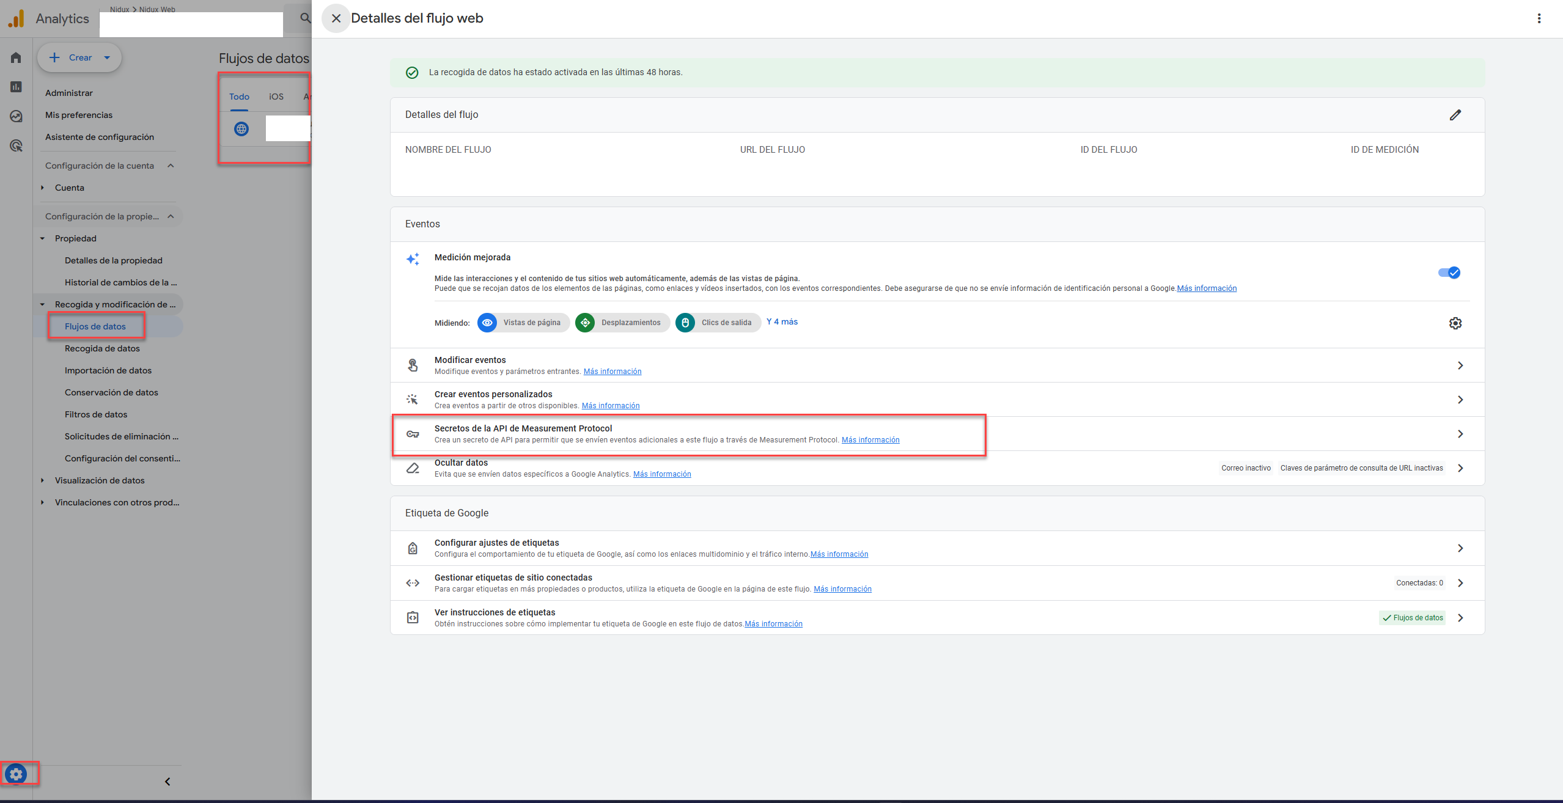
Task: Go to the Home icon in sidebar
Action: click(x=16, y=57)
